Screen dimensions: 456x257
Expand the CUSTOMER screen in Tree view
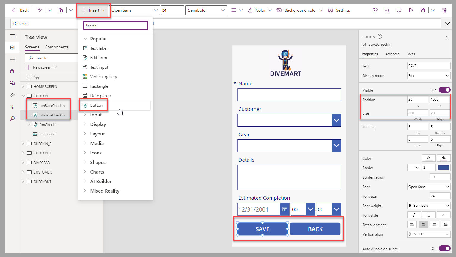pos(23,172)
